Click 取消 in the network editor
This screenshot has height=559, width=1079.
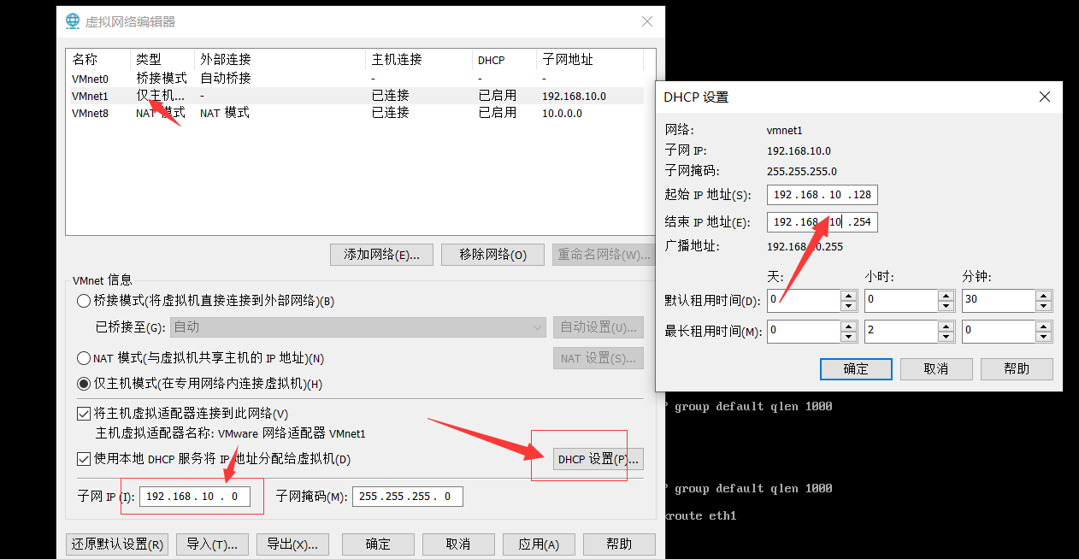(x=458, y=544)
